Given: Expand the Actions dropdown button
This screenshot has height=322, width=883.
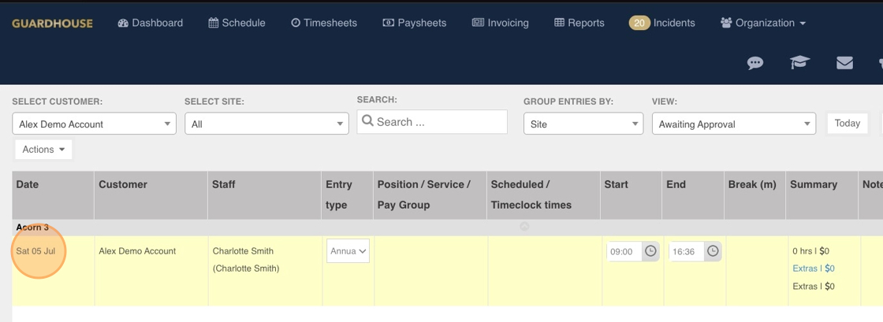Looking at the screenshot, I should 43,150.
